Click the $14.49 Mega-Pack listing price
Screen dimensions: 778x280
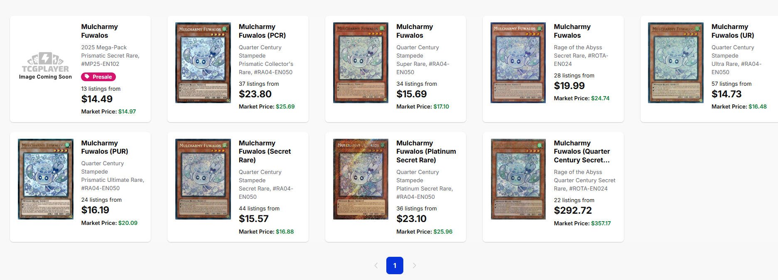click(x=97, y=99)
